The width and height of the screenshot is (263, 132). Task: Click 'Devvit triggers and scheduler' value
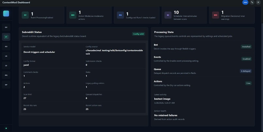39,52
